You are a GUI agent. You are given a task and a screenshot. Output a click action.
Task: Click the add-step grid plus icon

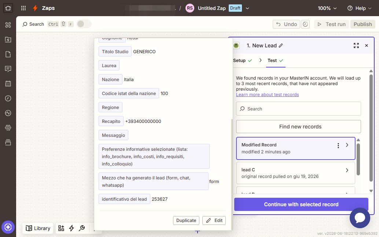coord(61,228)
